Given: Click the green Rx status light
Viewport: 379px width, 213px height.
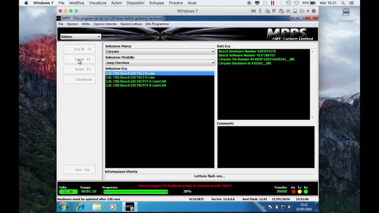Looking at the screenshot, I should (x=306, y=192).
